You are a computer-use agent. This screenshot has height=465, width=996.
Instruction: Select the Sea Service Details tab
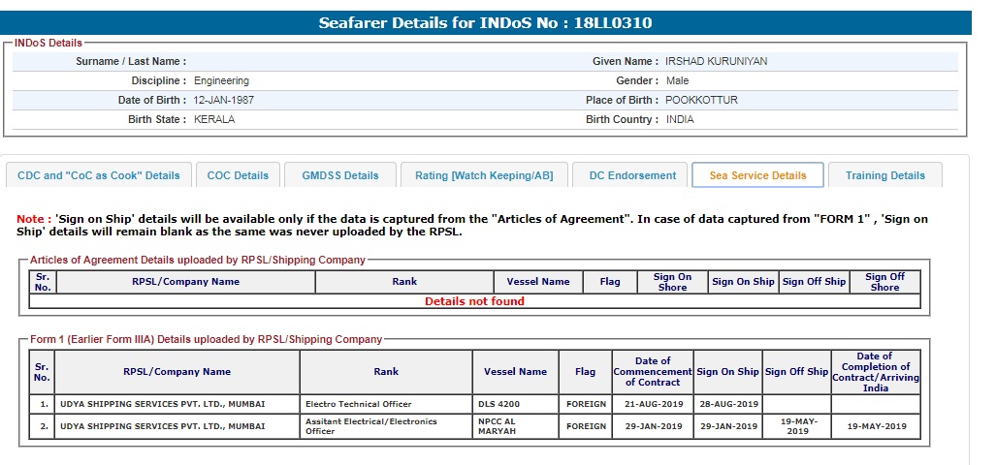(x=757, y=175)
